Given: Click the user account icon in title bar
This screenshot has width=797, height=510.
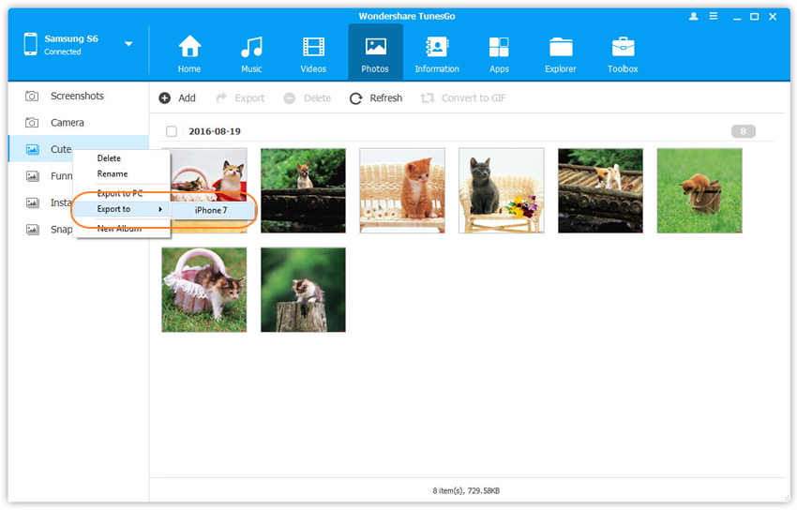Looking at the screenshot, I should [694, 17].
